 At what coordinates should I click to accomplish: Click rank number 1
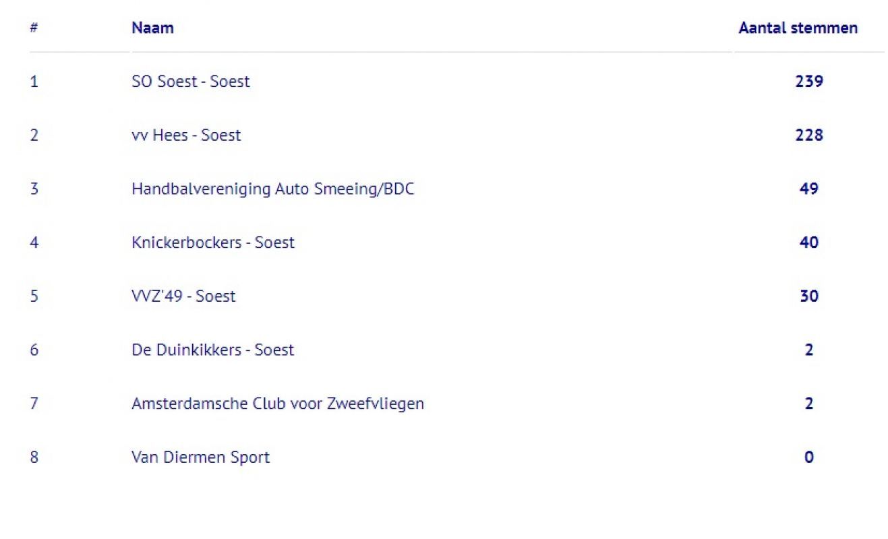[34, 82]
